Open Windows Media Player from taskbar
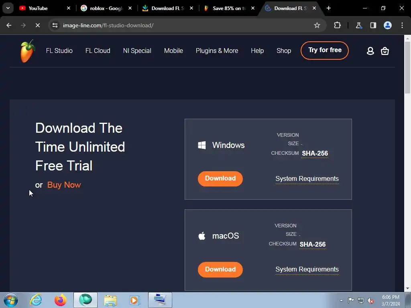The width and height of the screenshot is (411, 308). click(135, 300)
